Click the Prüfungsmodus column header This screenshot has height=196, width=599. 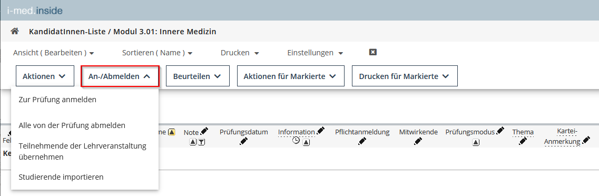click(x=470, y=132)
